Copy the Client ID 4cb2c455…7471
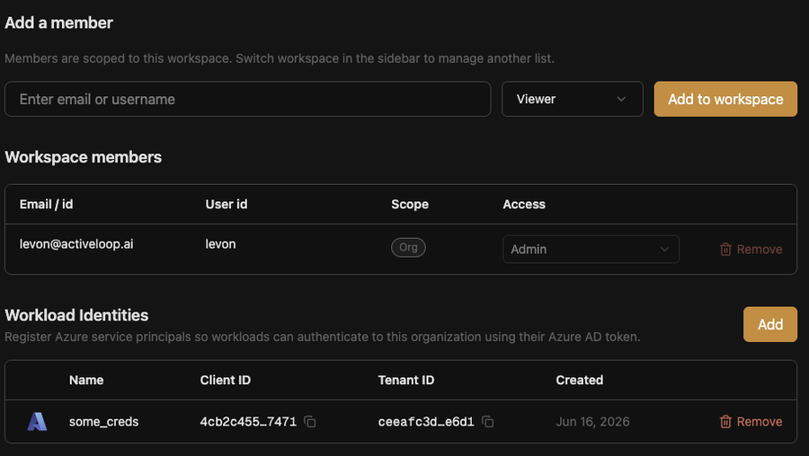Image resolution: width=809 pixels, height=456 pixels. pyautogui.click(x=309, y=422)
